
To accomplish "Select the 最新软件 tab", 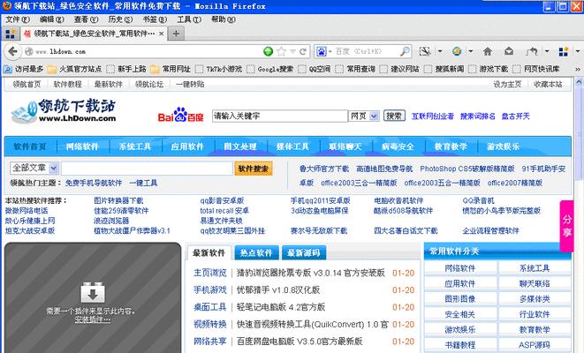I will point(209,253).
